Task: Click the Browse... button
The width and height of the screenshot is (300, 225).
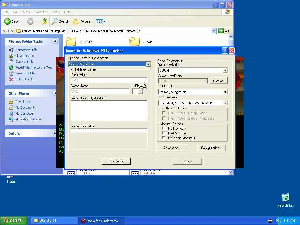Action: coord(219,81)
